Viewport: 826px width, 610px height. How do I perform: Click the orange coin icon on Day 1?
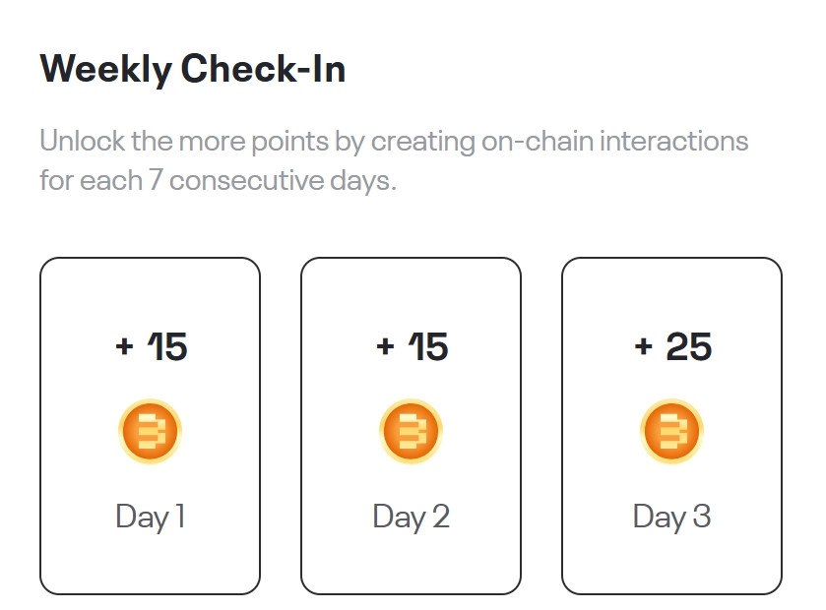[x=150, y=432]
